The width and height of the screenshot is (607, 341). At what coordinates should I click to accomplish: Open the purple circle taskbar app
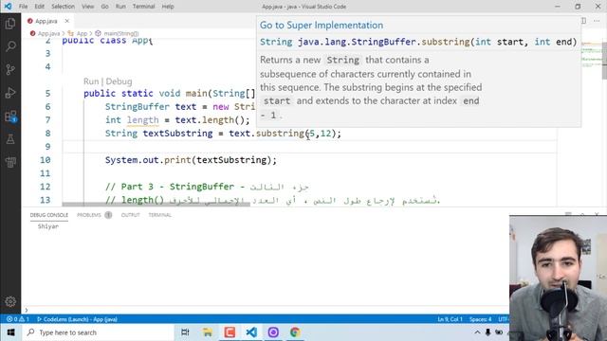[x=273, y=332]
